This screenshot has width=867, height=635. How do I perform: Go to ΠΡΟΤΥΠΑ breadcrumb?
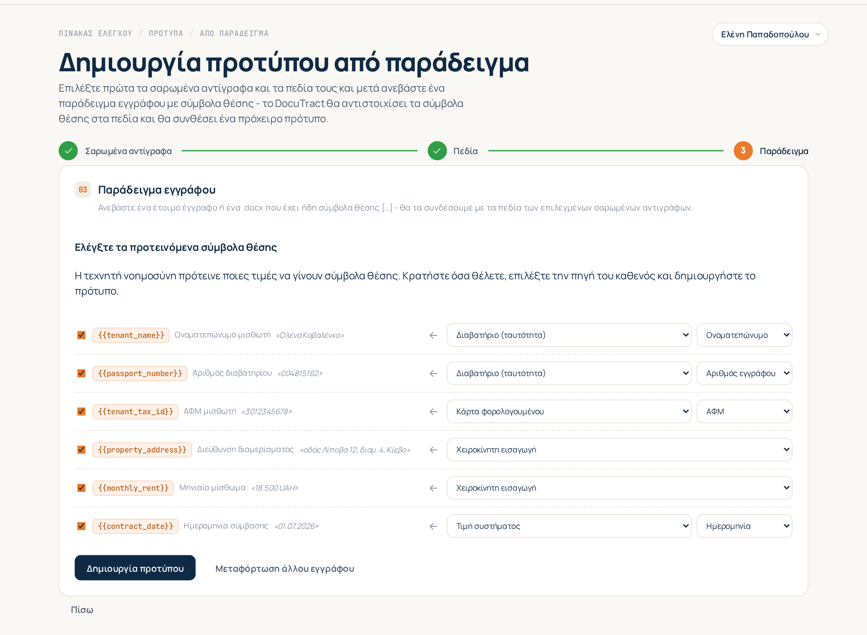[166, 34]
